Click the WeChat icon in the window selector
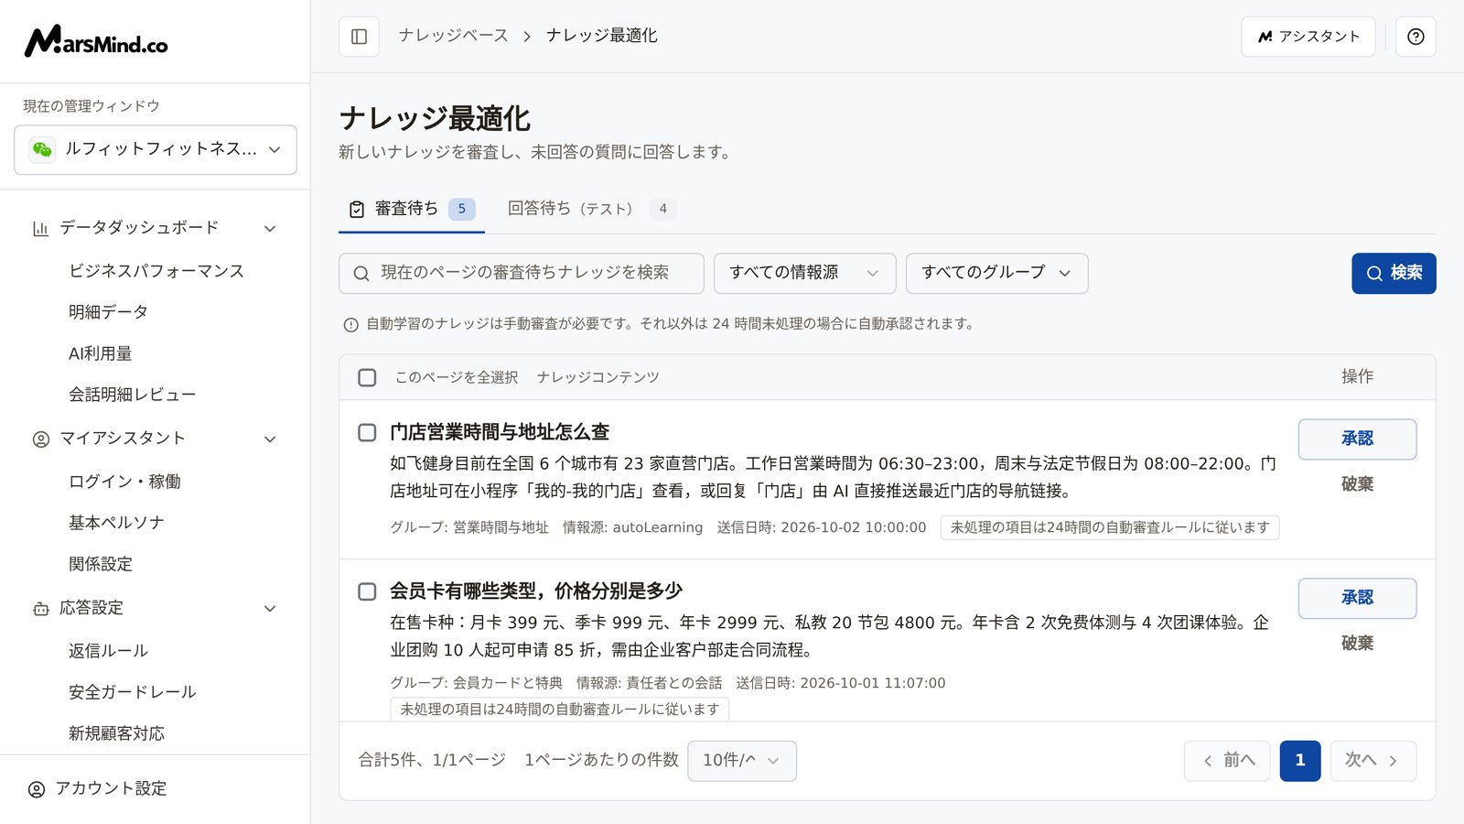Image resolution: width=1464 pixels, height=824 pixels. (42, 149)
